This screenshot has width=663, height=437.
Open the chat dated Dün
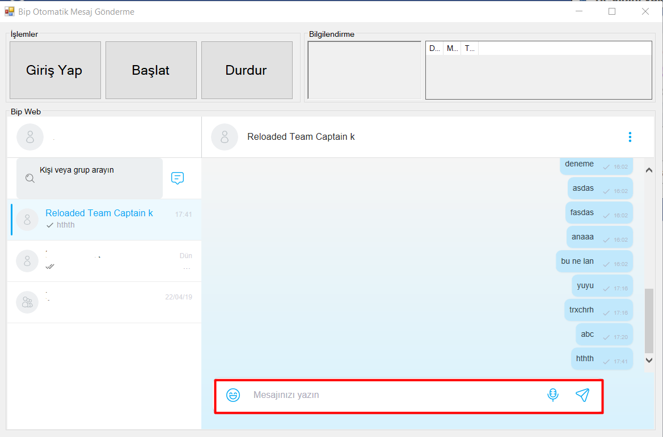click(104, 261)
